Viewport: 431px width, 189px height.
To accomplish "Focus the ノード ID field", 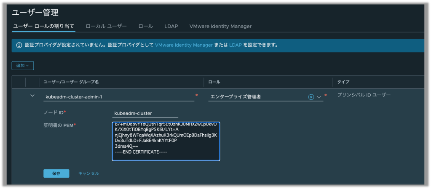I will [145, 113].
